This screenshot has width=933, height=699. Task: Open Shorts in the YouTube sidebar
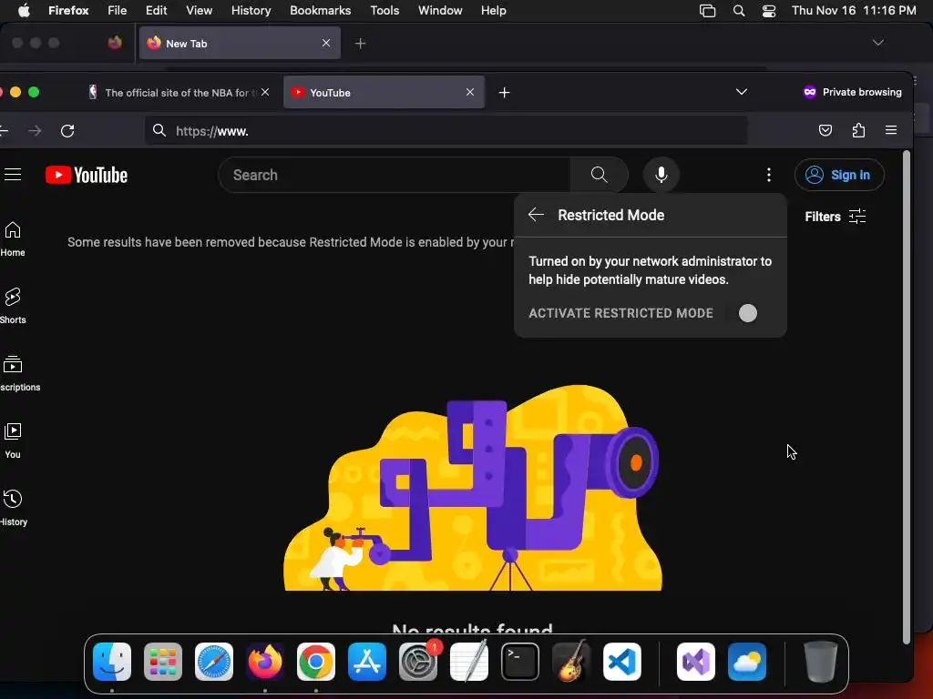pyautogui.click(x=13, y=306)
